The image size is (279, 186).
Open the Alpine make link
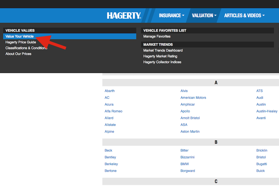point(109,132)
